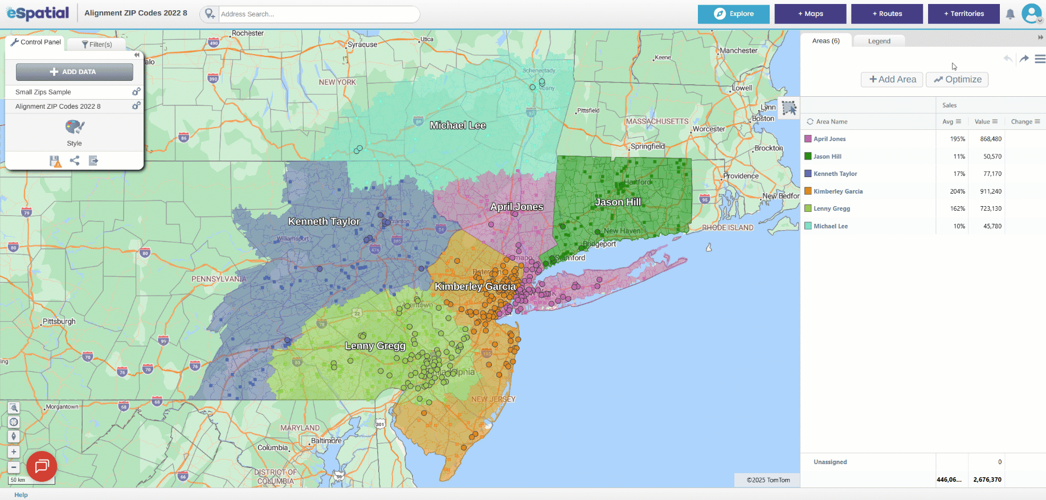Select the Kenneth Taylor area row name
1046x500 pixels.
click(835, 174)
